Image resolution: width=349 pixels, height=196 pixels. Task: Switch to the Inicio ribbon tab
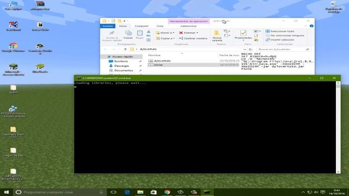tap(123, 26)
